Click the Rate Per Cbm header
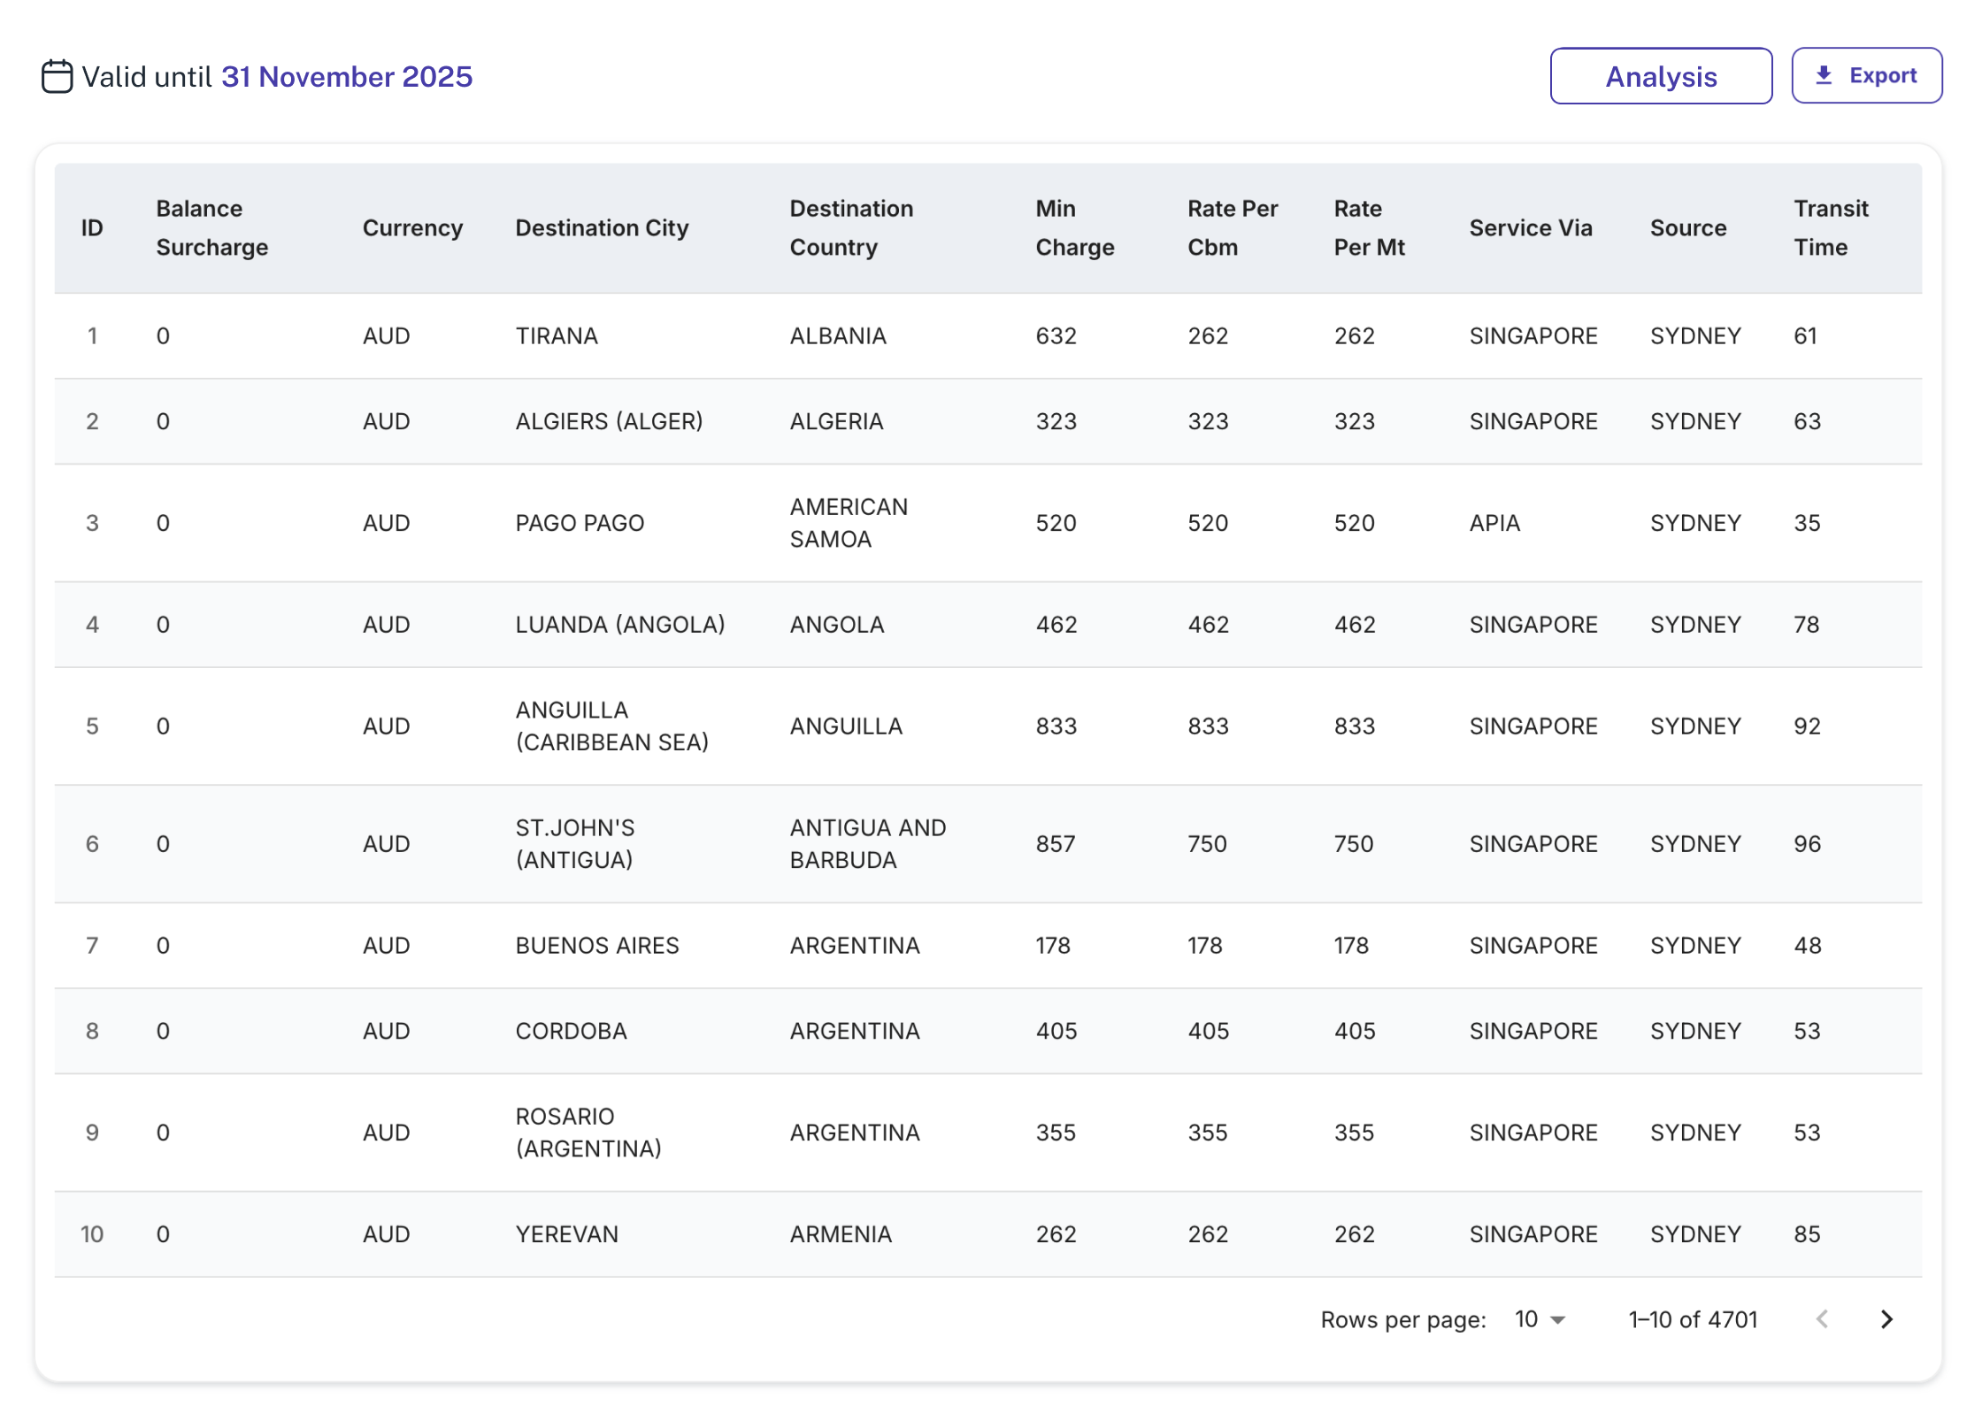This screenshot has height=1421, width=1982. click(x=1232, y=228)
